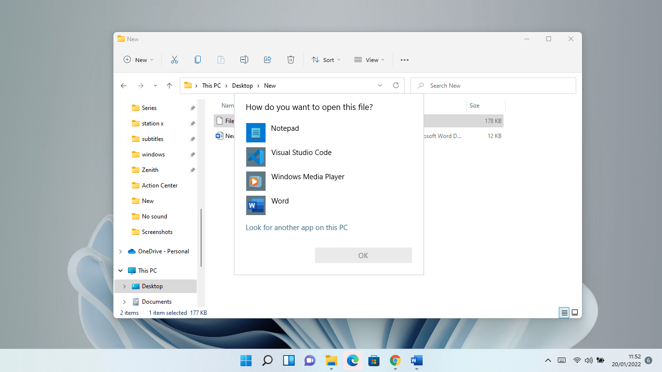The width and height of the screenshot is (662, 372).
Task: Expand the OneDrive - Personal tree node
Action: coord(121,251)
